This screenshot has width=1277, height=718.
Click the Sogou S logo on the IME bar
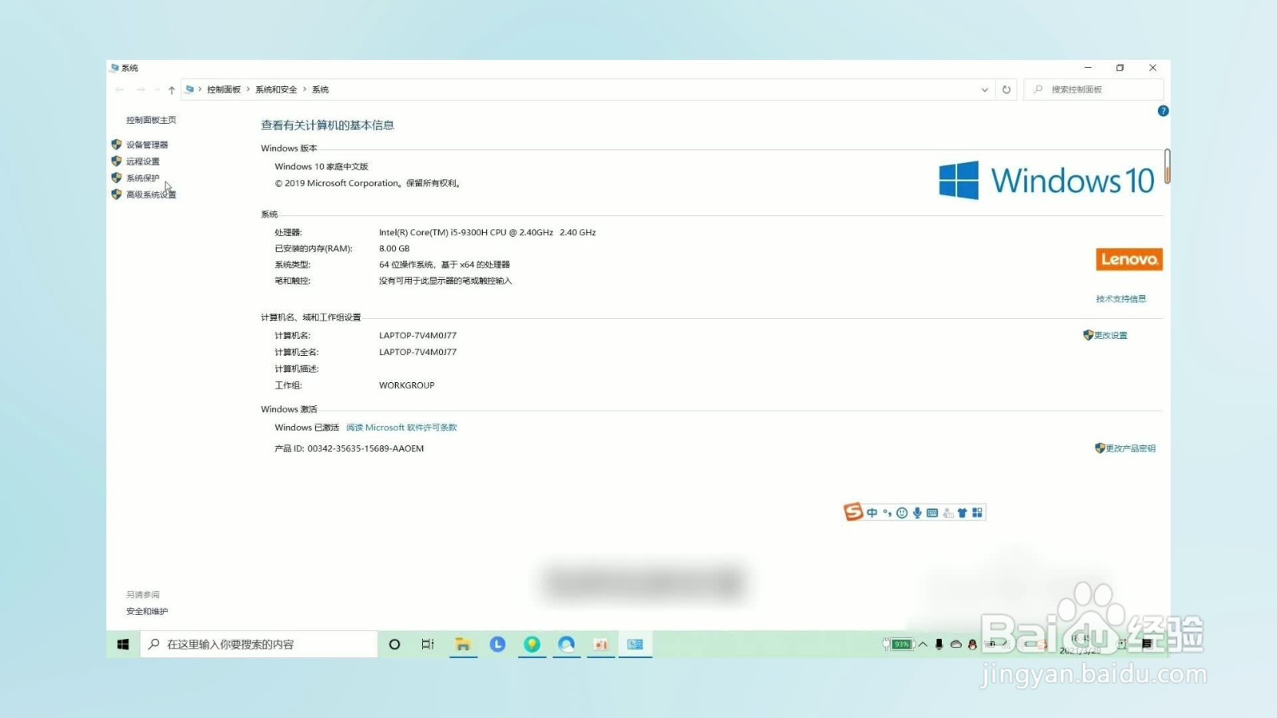(x=853, y=511)
